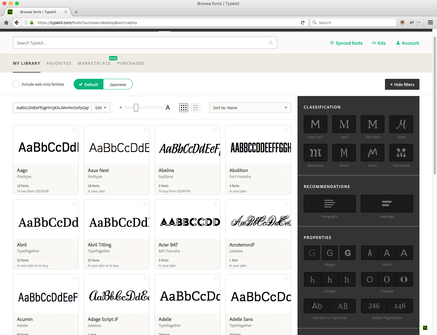
Task: Favorite the Aago font card
Action: tap(74, 129)
